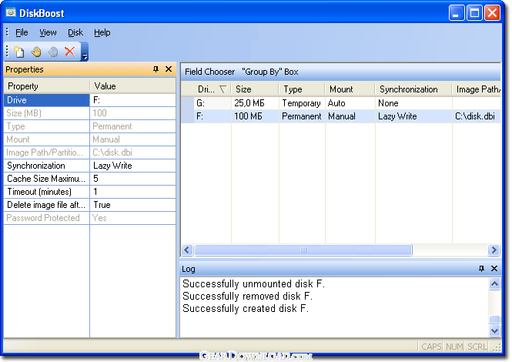
Task: Click the Image Path column header
Action: 477,89
